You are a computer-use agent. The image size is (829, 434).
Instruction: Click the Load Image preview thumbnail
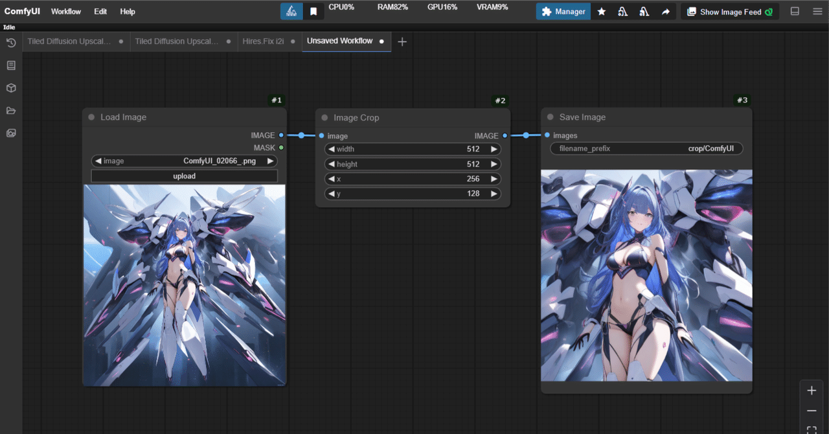[x=185, y=285]
